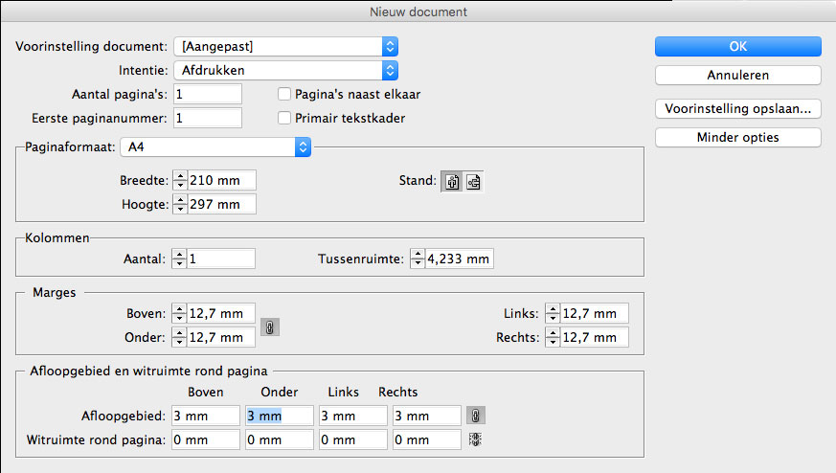This screenshot has width=836, height=473.
Task: Click Afloopgebied Links 3 mm field
Action: tap(353, 416)
